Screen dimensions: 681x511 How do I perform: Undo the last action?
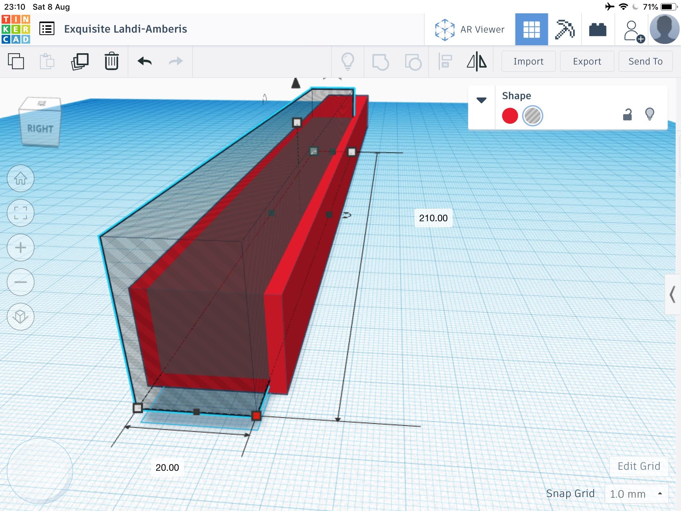[x=145, y=61]
